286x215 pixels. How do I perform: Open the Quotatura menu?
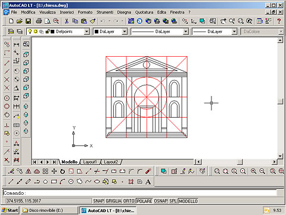tap(144, 13)
